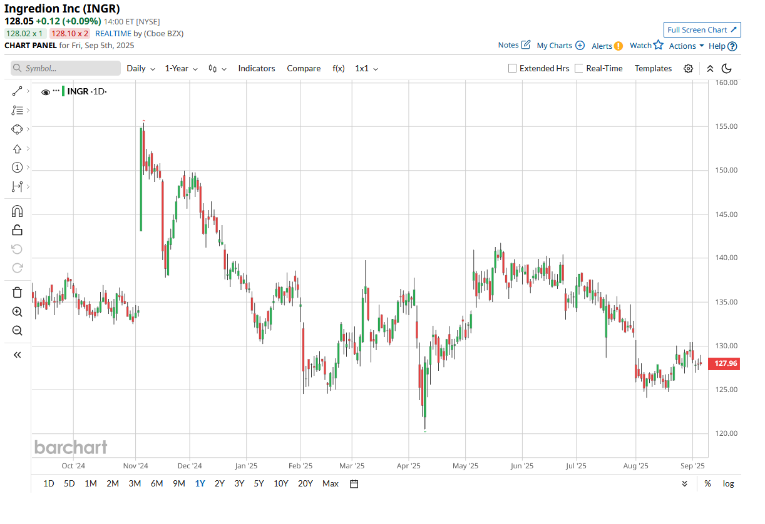This screenshot has height=524, width=765.
Task: Open Notes edit icon
Action: (526, 44)
